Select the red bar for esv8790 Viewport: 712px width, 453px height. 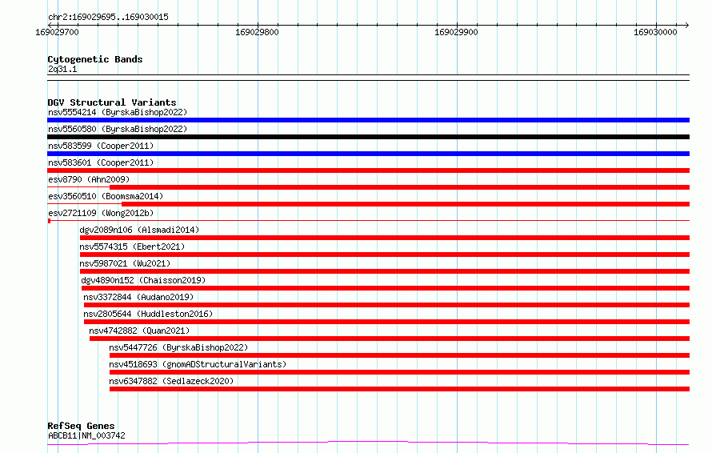[399, 187]
